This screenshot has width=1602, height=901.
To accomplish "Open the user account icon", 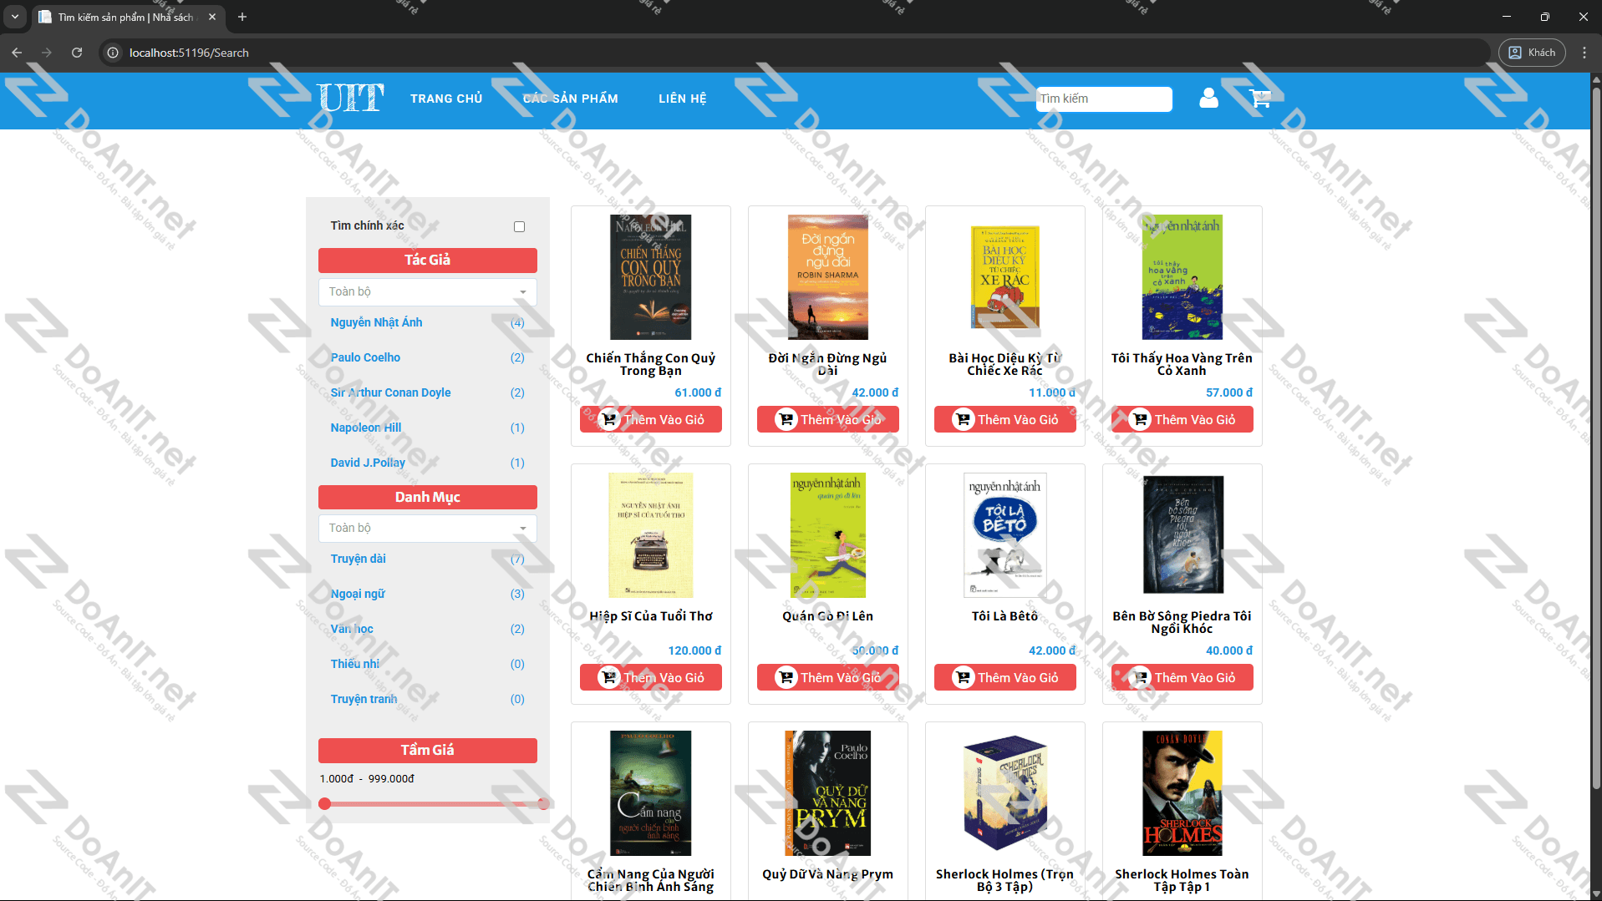I will coord(1208,99).
